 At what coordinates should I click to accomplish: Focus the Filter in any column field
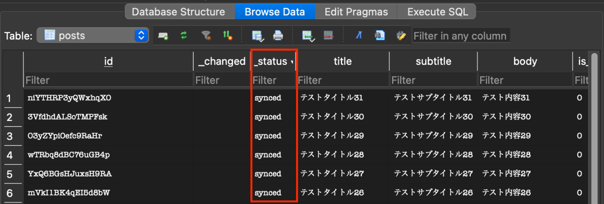click(461, 36)
